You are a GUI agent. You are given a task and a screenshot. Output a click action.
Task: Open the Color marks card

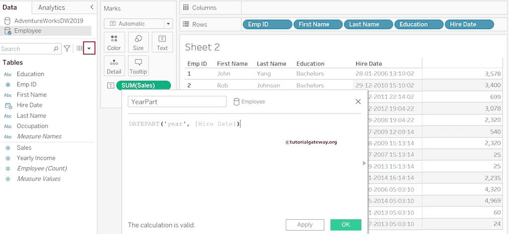(x=114, y=42)
